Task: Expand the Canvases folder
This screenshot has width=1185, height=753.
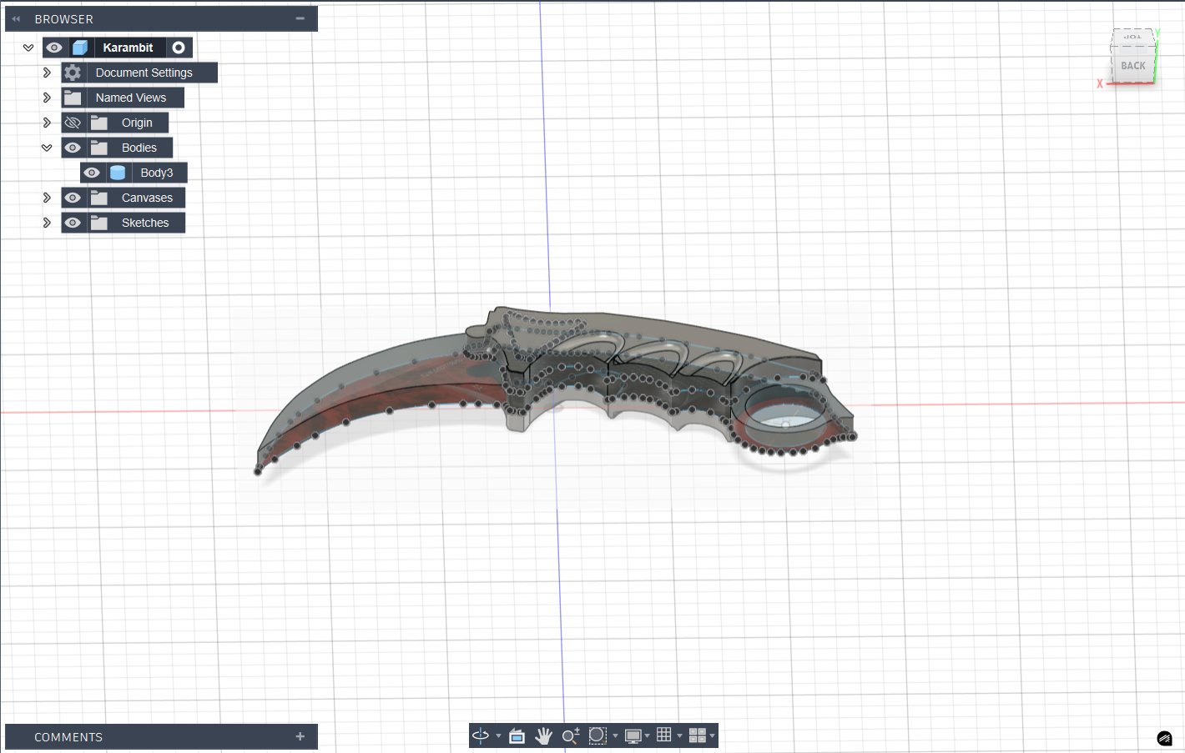Action: [x=47, y=198]
